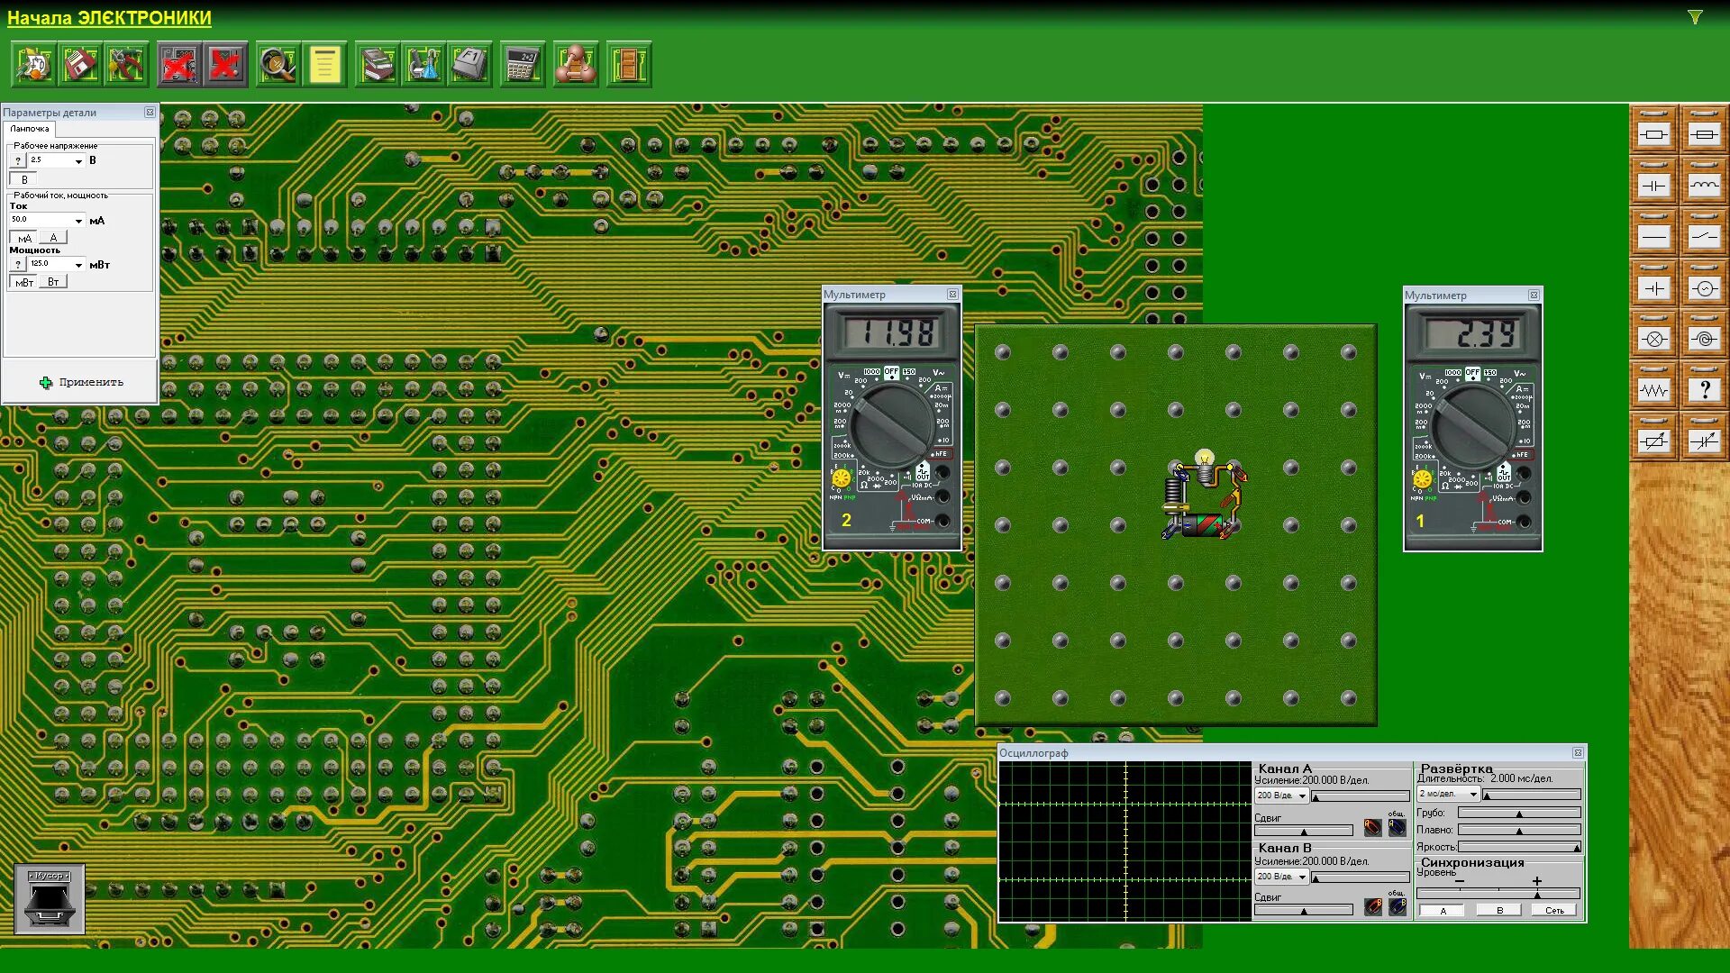This screenshot has height=973, width=1730.
Task: Open sweep duration 2 мс/дел dropdown
Action: click(x=1473, y=795)
